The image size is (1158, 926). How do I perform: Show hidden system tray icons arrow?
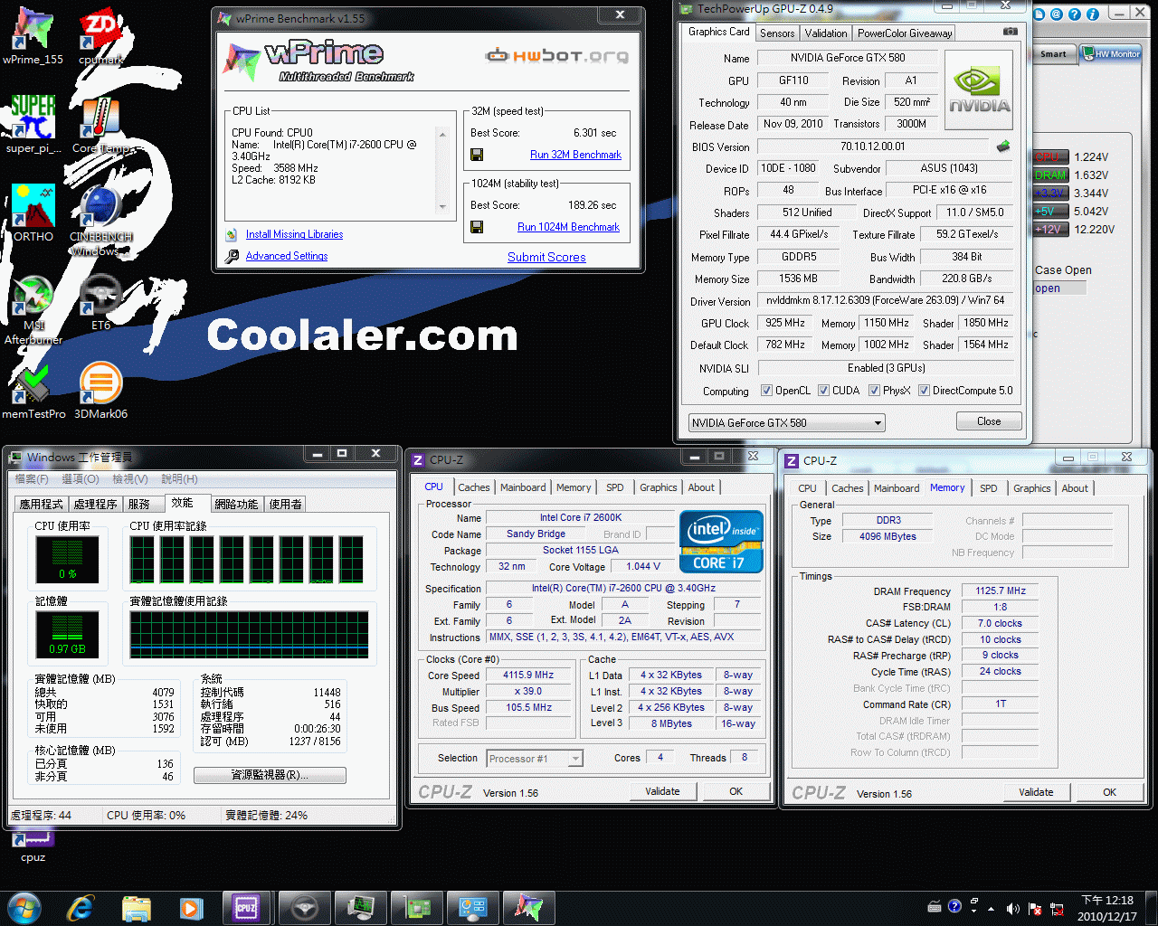tap(991, 908)
